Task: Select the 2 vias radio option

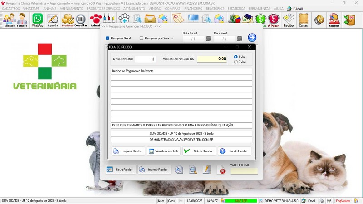Action: coord(235,62)
